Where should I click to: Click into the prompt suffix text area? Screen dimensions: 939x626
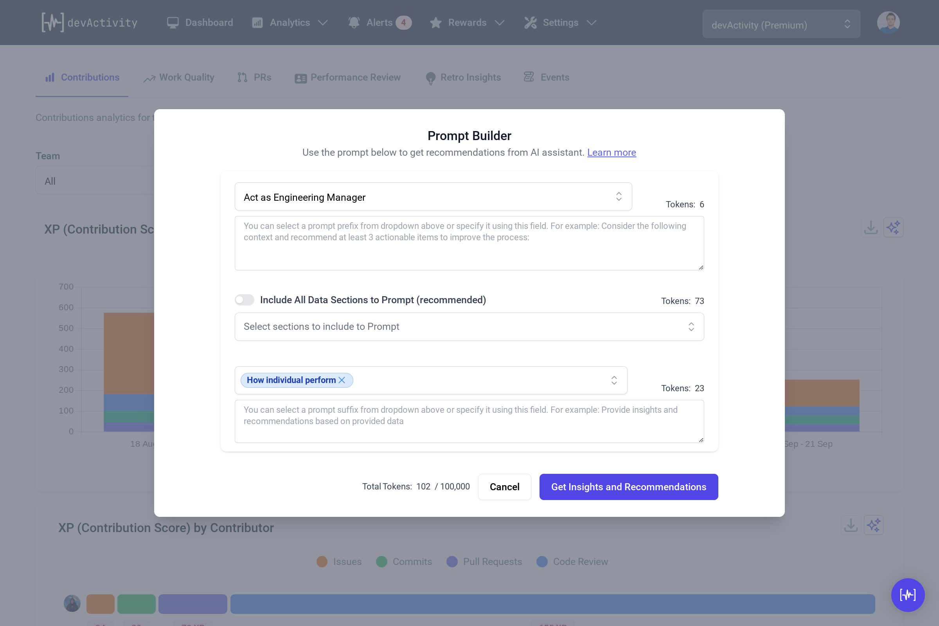(x=469, y=421)
